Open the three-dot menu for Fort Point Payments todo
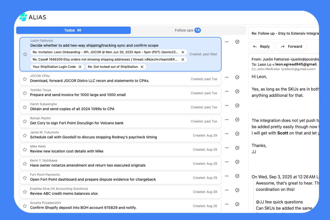This screenshot has width=330, height=220. pos(227,176)
